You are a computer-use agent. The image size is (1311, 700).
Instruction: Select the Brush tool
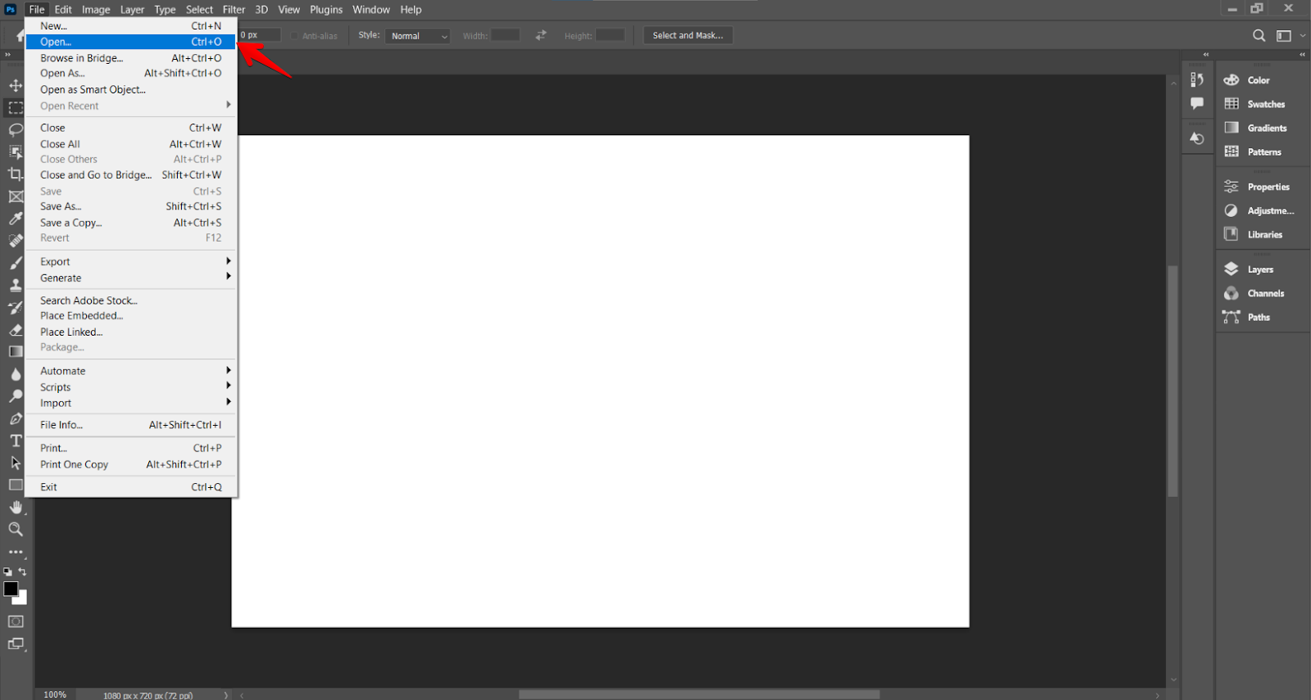[16, 263]
